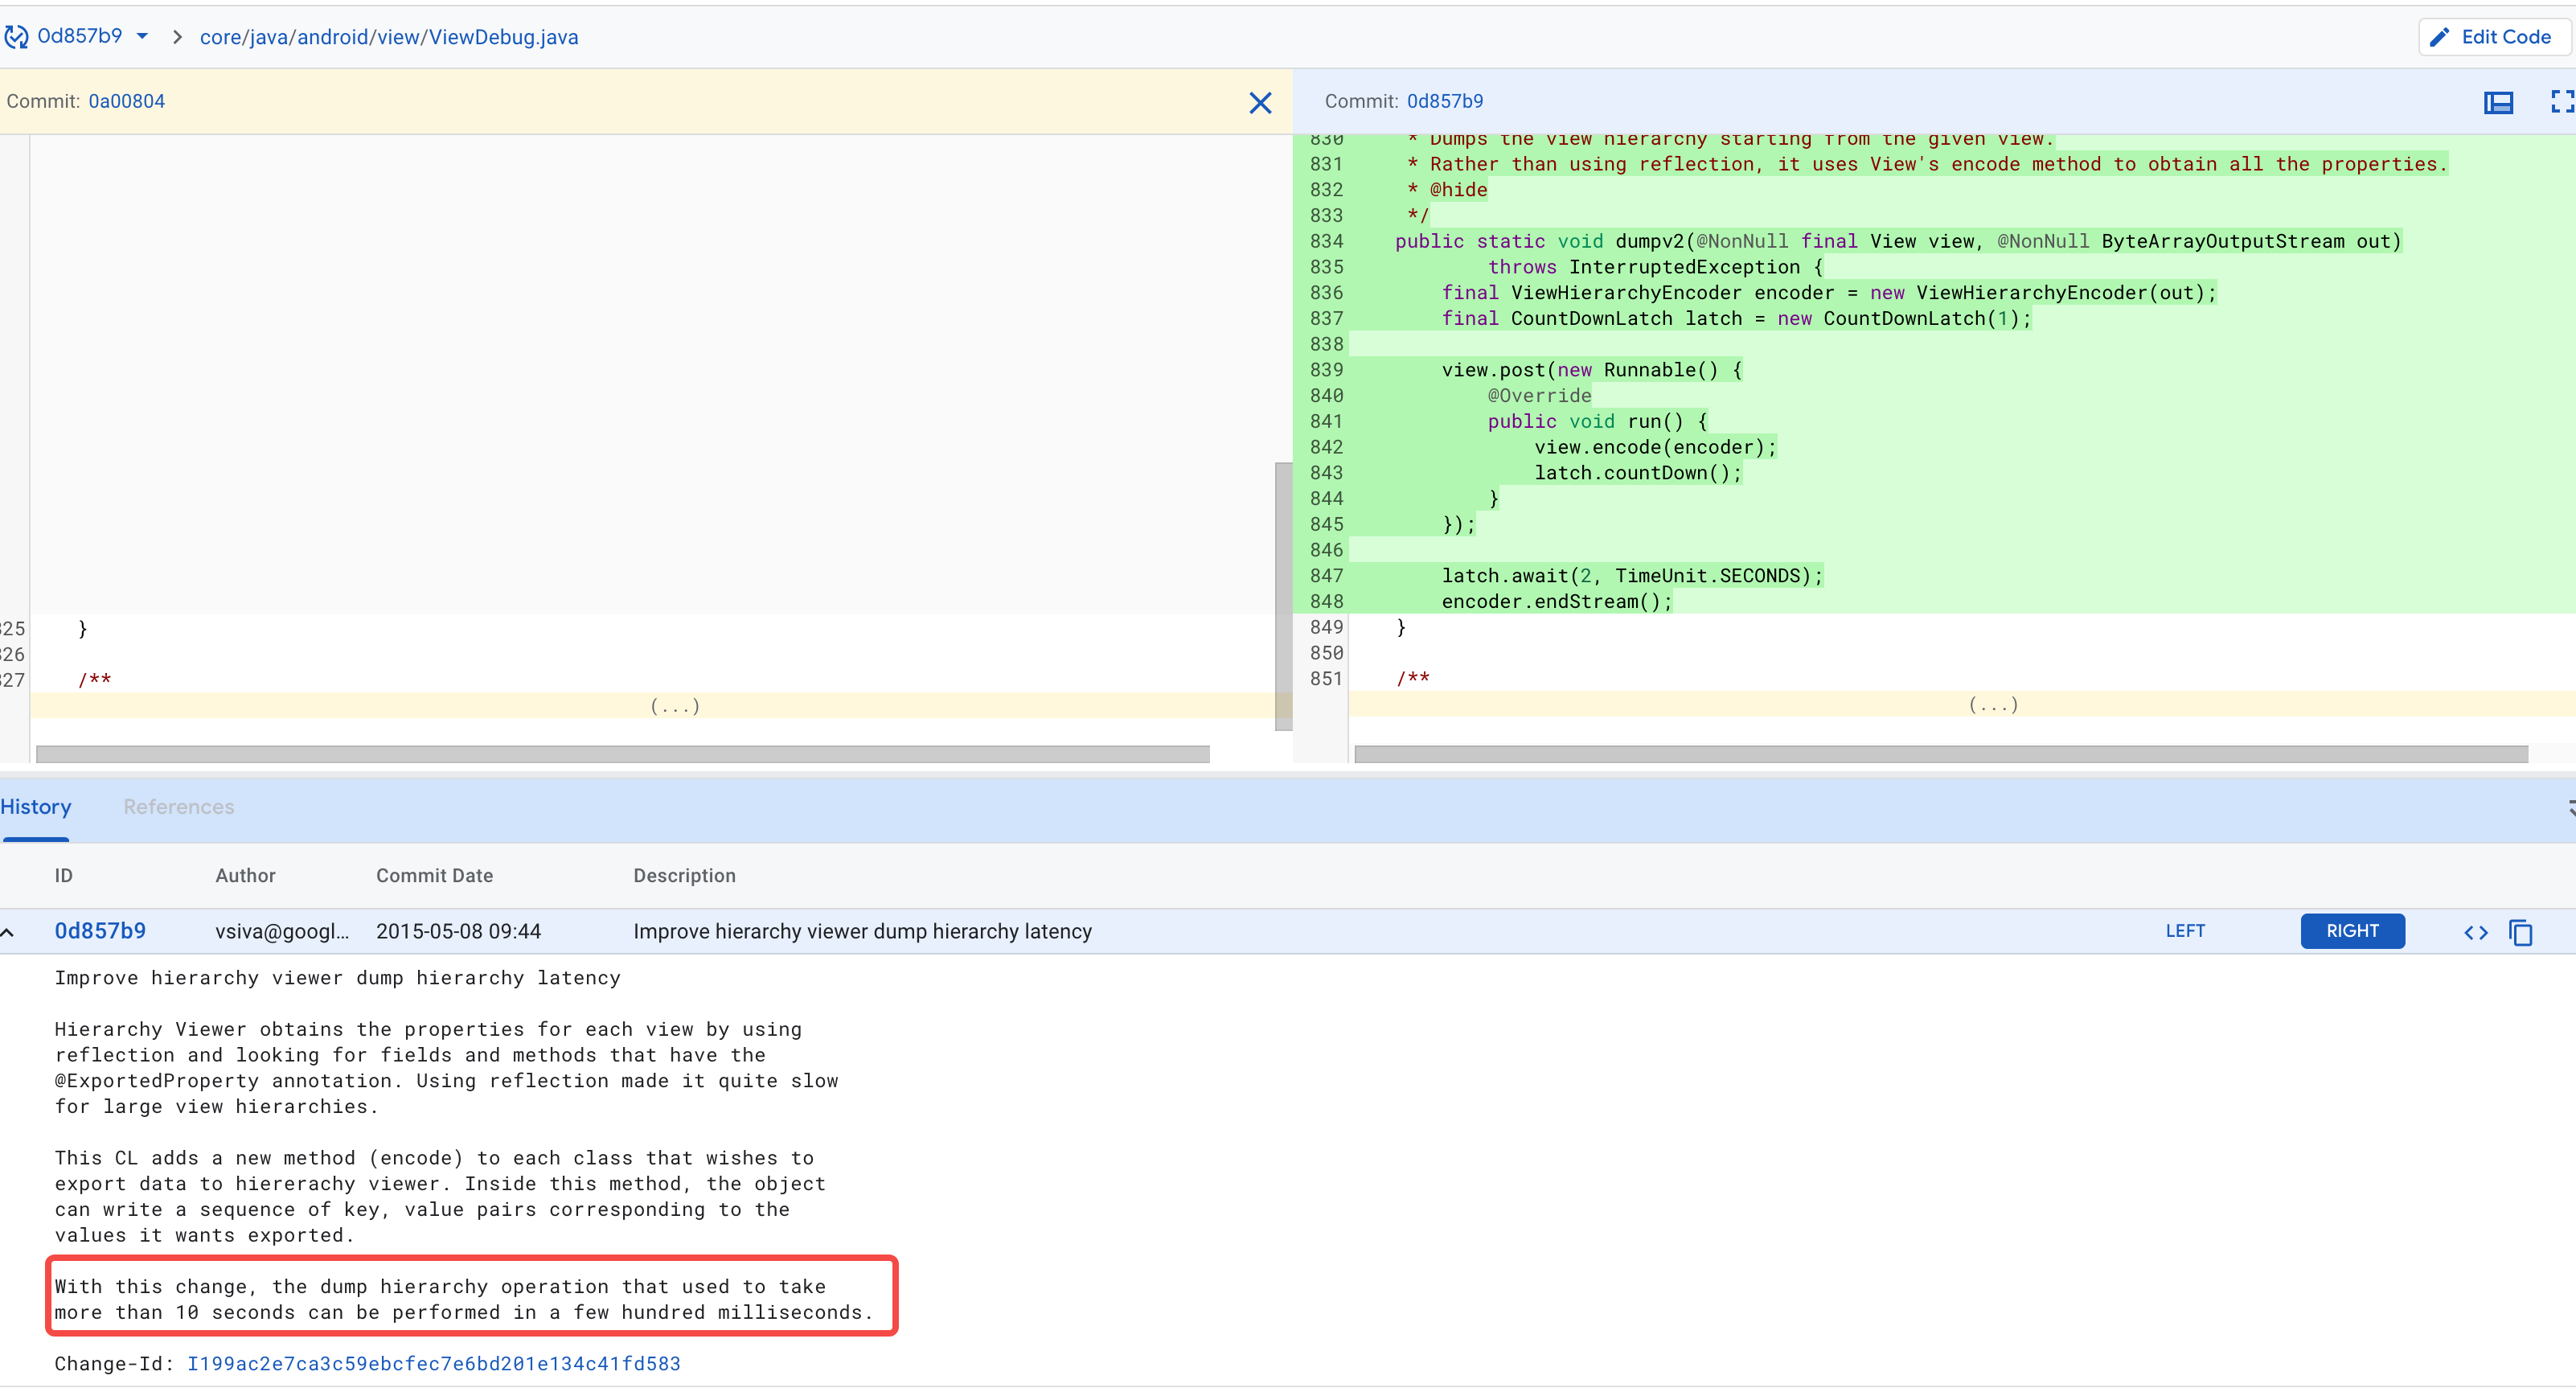Click the commit history icon beside 0d857b9

coord(16,37)
